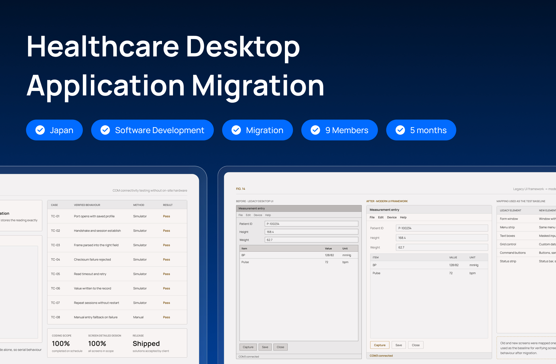Screen dimensions: 556x364
Task: Open Device menu in modern Measurement entry window
Action: 392,217
